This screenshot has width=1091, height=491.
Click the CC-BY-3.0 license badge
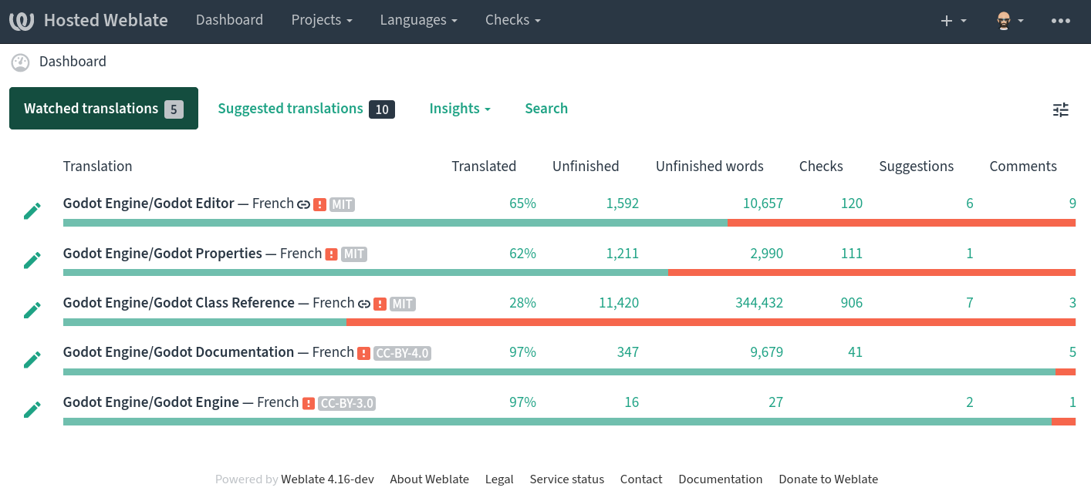[347, 403]
